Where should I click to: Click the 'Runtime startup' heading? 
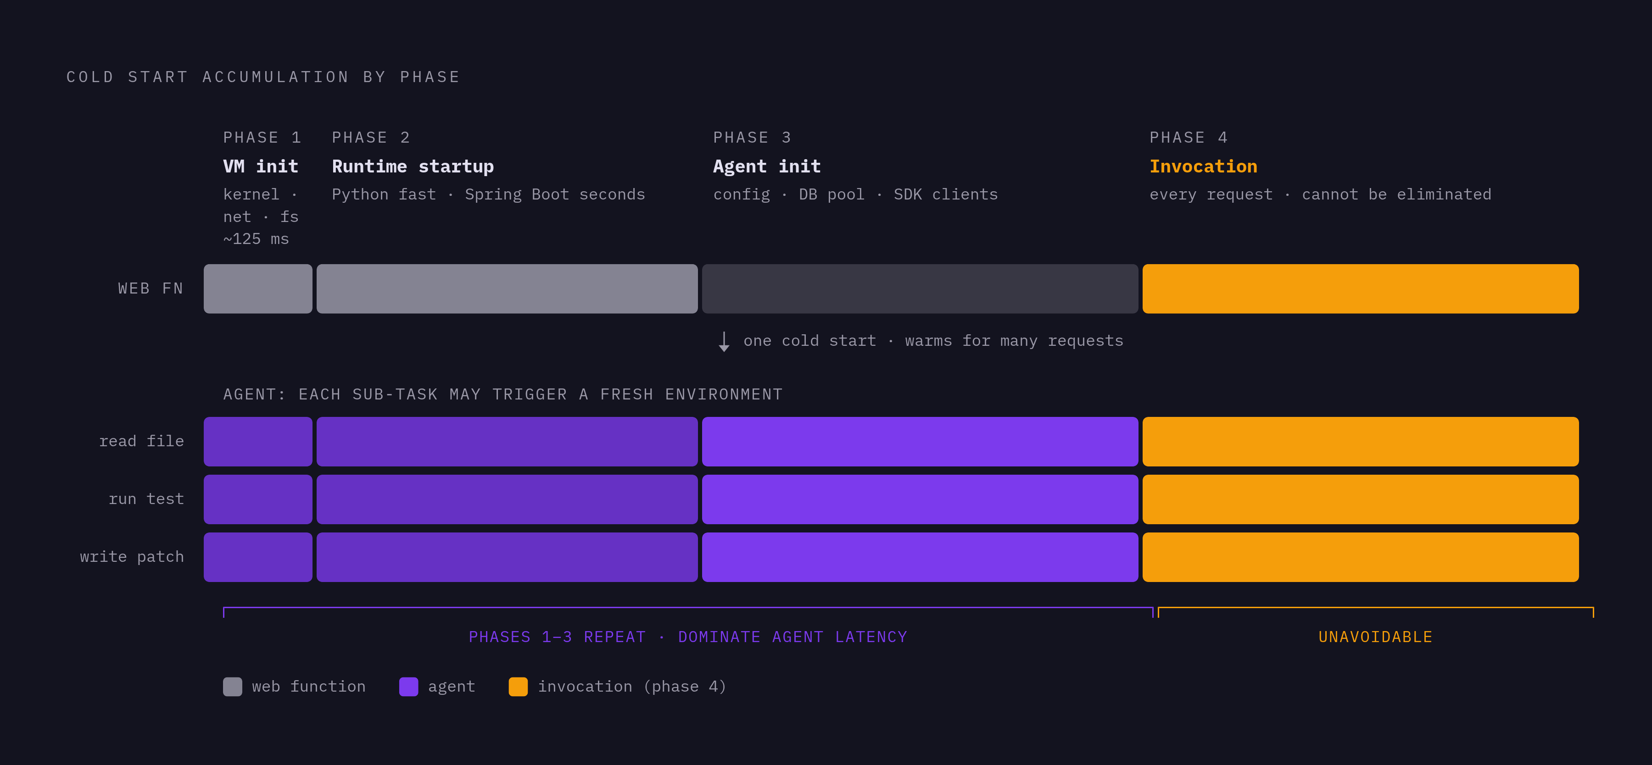pos(413,166)
